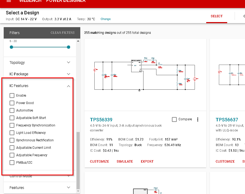Collapse the IC Features section
245x194 pixels.
(68, 86)
